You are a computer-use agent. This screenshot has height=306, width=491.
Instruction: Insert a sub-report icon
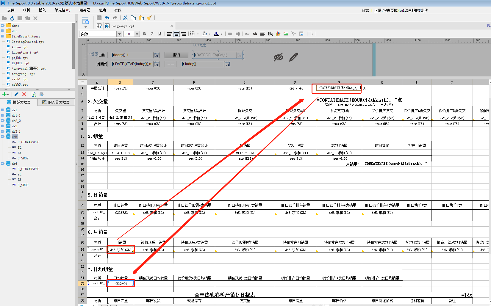tap(301, 34)
